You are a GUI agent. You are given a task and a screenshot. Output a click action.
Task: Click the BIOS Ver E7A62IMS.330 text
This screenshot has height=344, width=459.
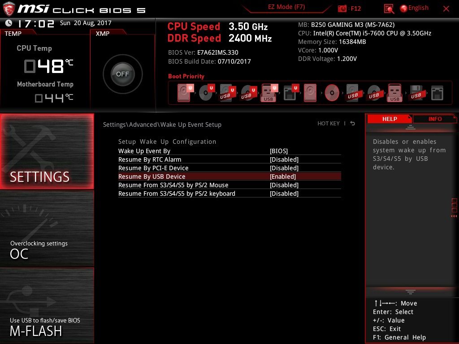[203, 52]
